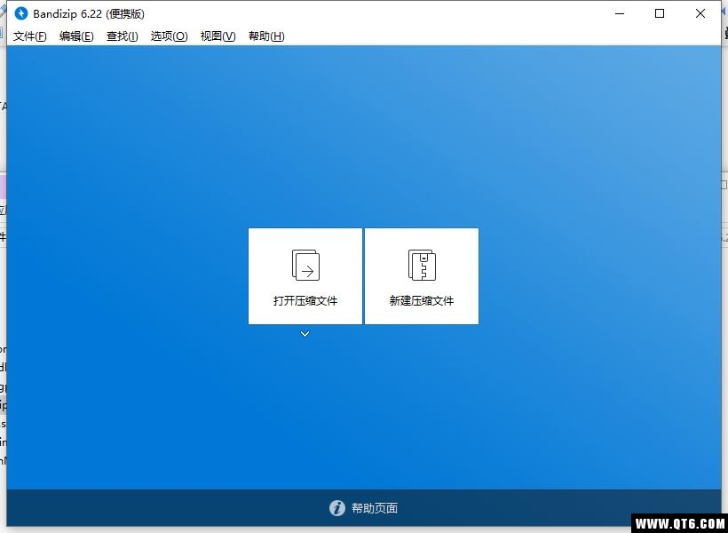
Task: Maximize the Bandizip window
Action: click(x=660, y=13)
